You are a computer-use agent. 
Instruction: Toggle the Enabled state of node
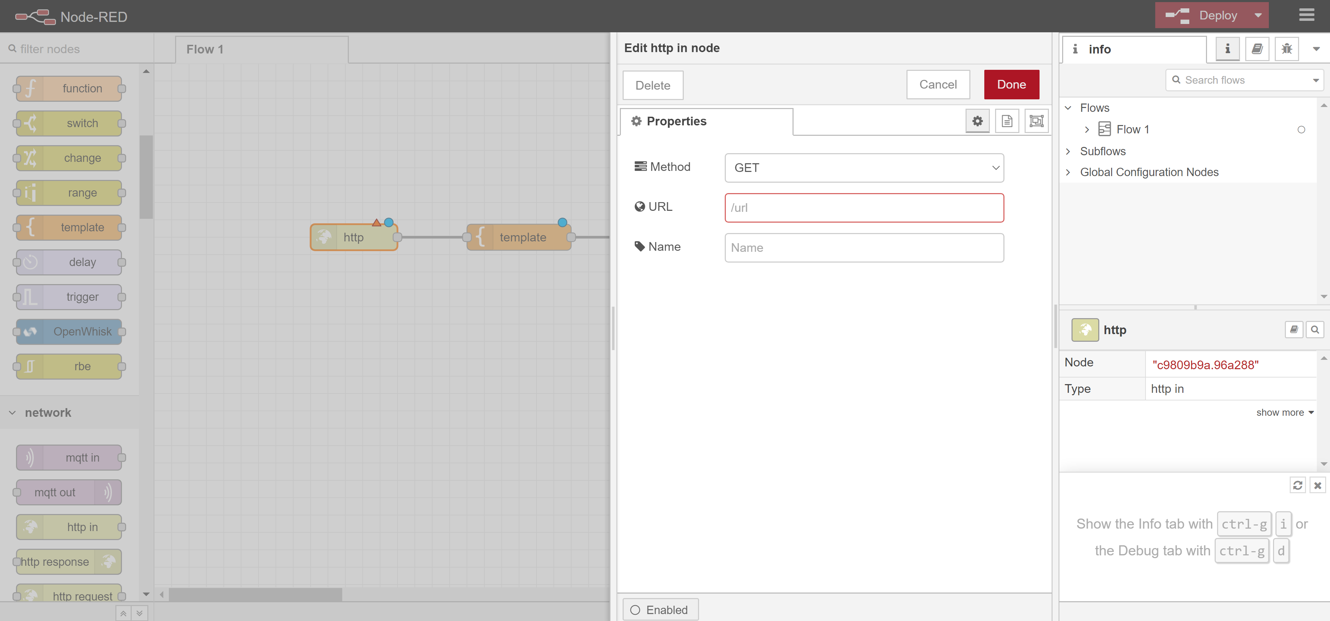point(660,610)
